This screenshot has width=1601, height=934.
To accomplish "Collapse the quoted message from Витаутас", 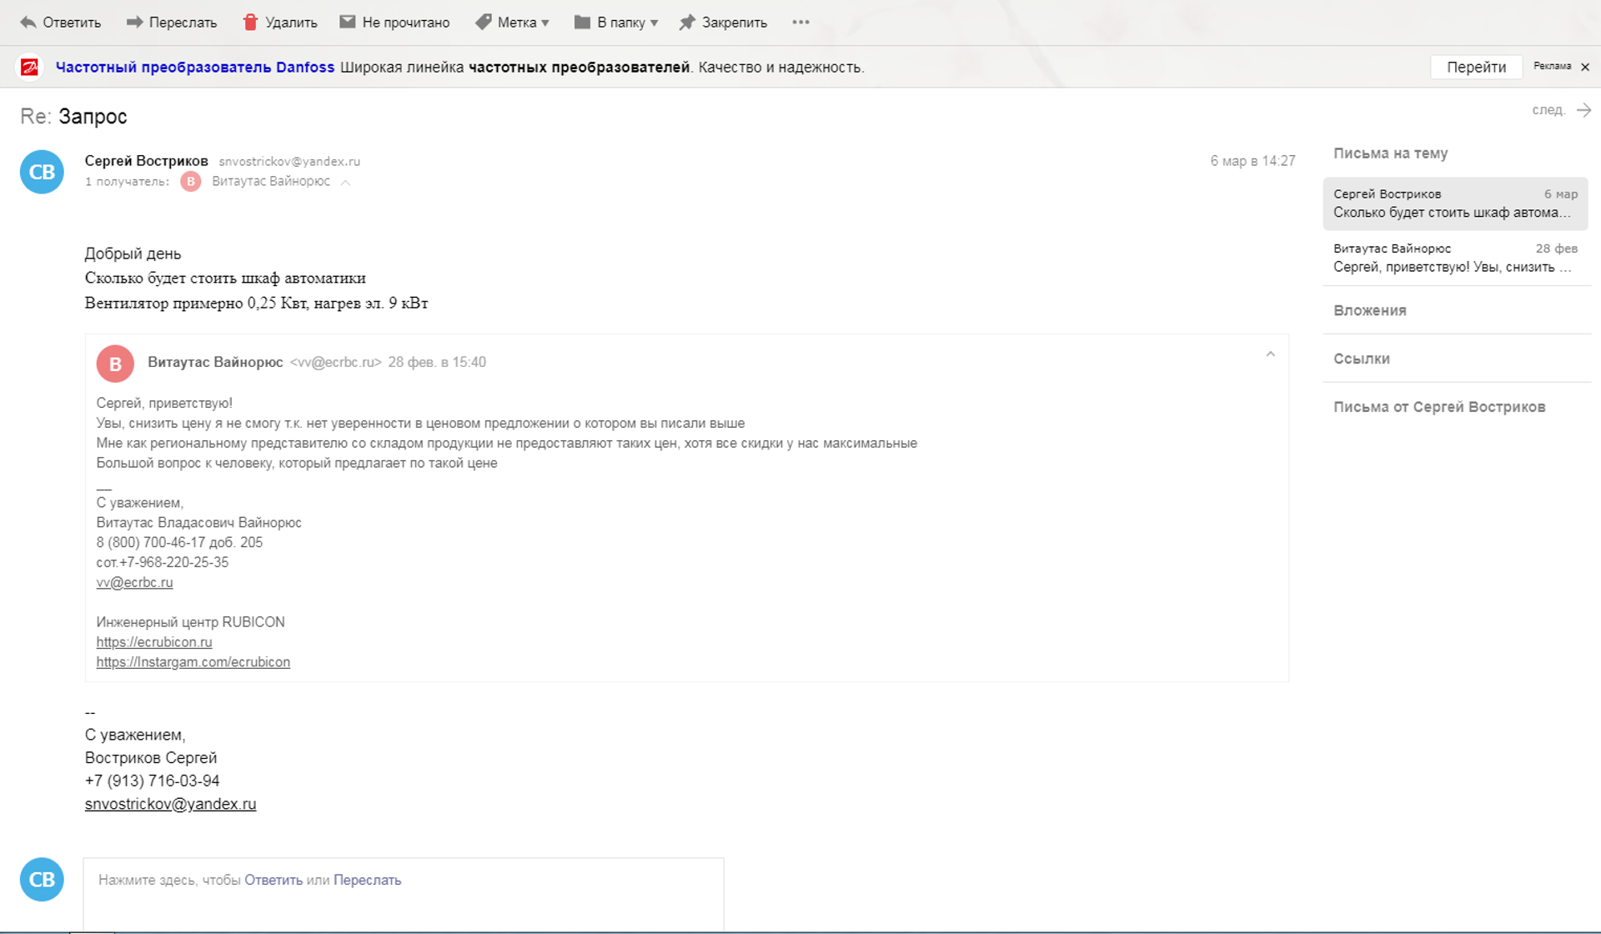I will point(1270,354).
